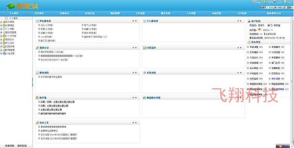Close the 未读消息 panel with its red X
The image size is (294, 148).
point(241,73)
